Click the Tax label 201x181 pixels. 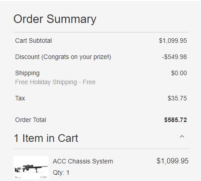coord(20,98)
